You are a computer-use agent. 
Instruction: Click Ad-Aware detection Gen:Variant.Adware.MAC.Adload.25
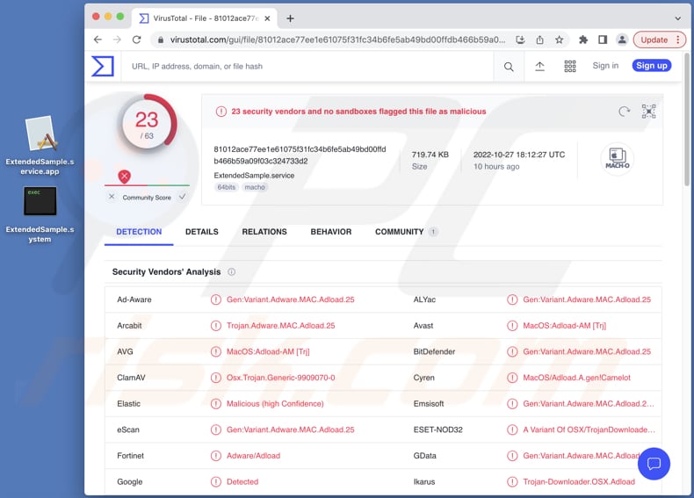(291, 300)
